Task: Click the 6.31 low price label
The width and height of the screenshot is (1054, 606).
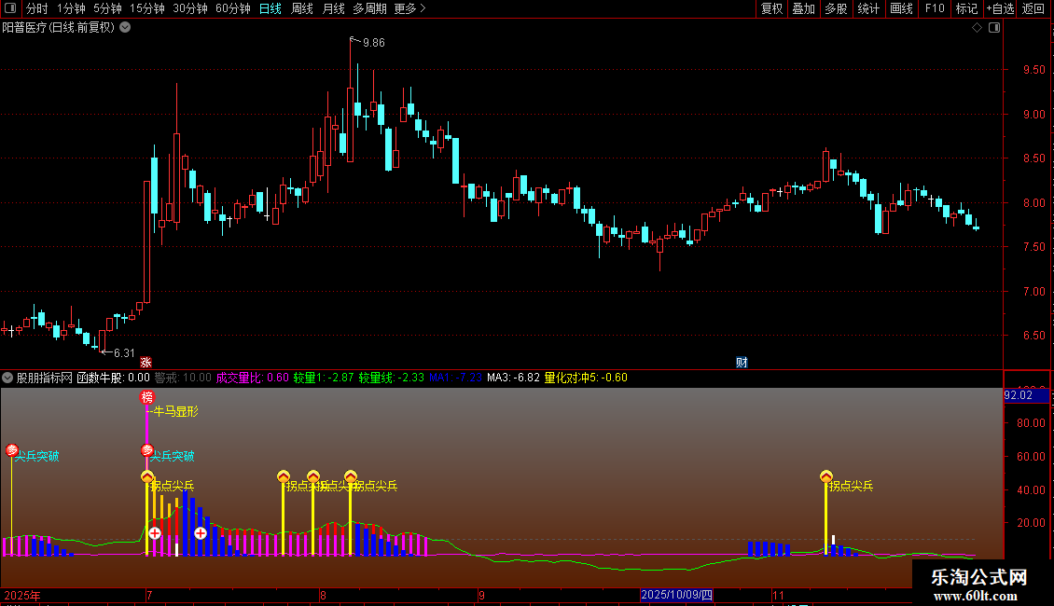Action: (124, 353)
